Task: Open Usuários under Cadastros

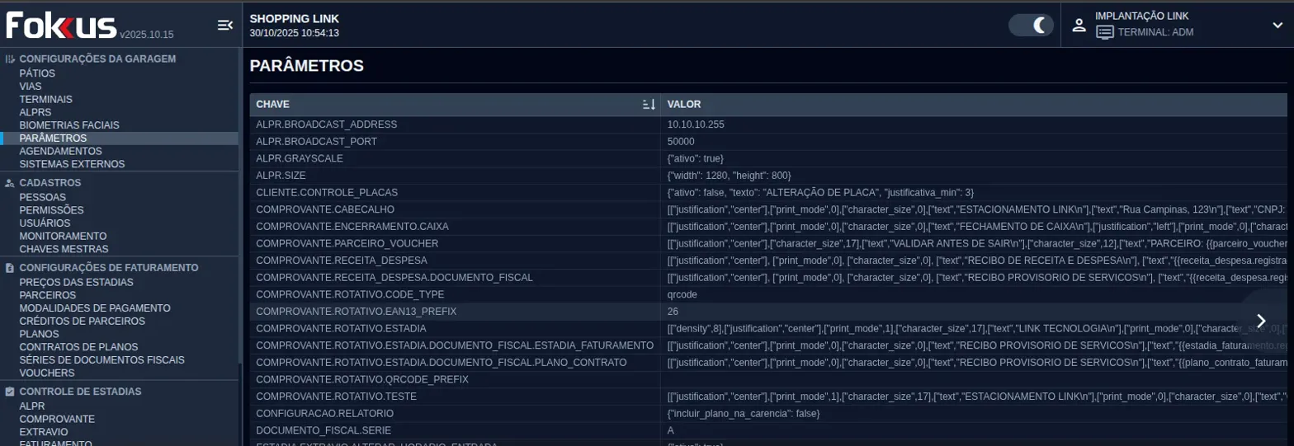Action: point(45,223)
